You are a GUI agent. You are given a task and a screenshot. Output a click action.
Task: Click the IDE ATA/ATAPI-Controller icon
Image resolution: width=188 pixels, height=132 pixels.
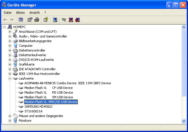pos(15,69)
